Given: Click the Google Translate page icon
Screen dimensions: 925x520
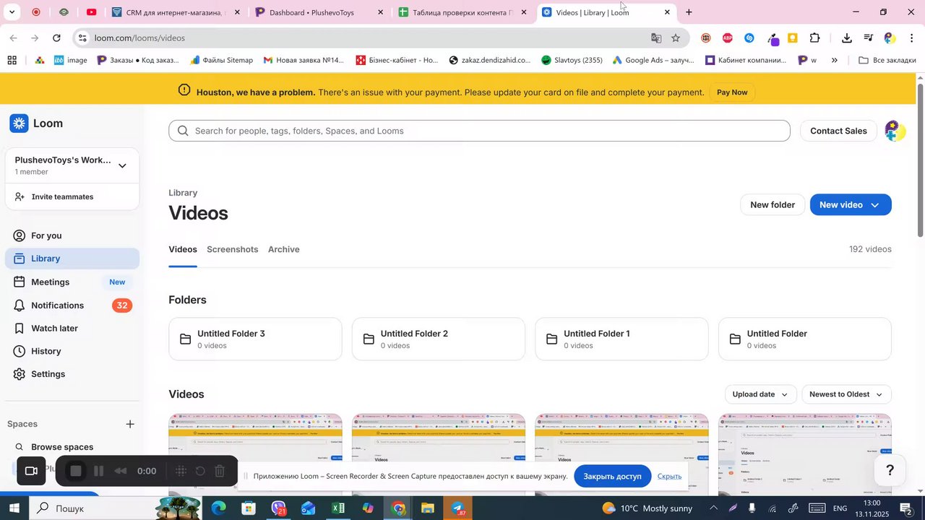Looking at the screenshot, I should (x=656, y=38).
